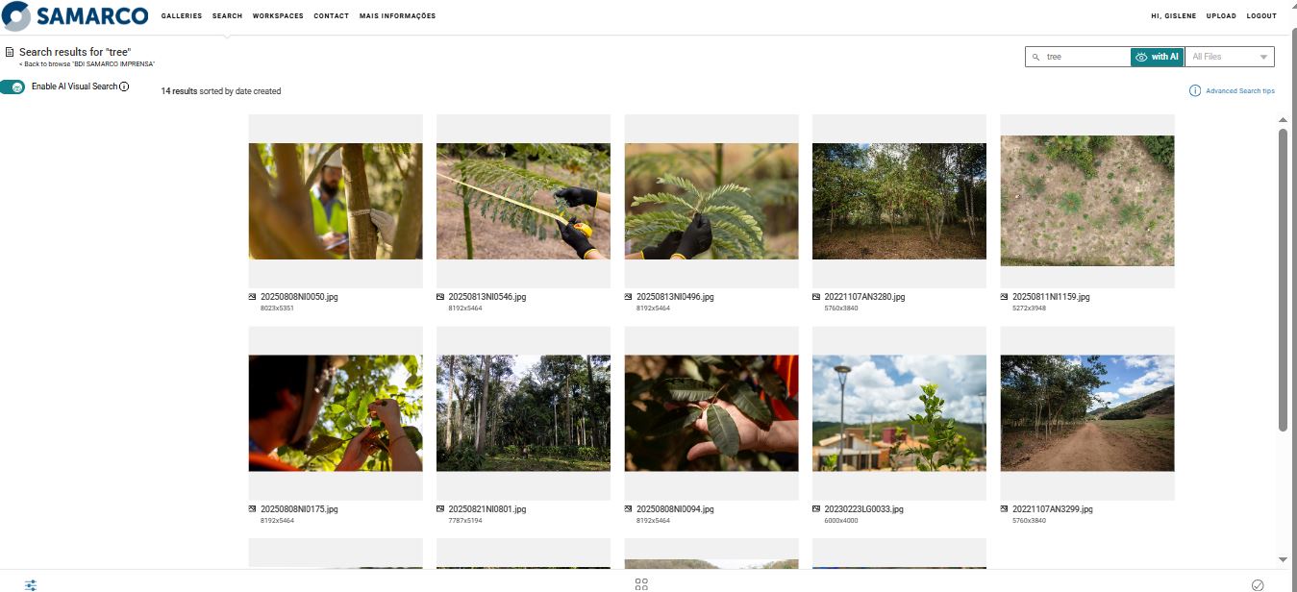Click the Logout link
Viewport: 1297px width, 592px height.
(x=1261, y=16)
